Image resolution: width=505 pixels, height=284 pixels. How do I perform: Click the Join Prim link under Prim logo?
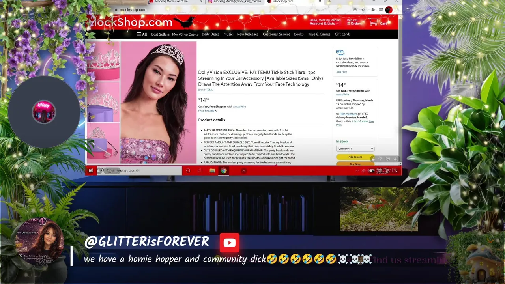coord(342,72)
